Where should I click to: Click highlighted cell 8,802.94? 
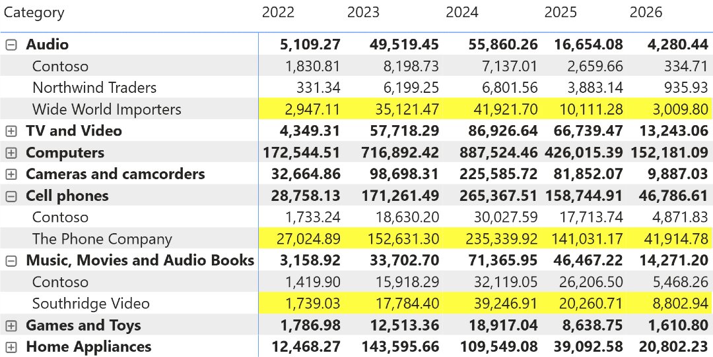(680, 304)
